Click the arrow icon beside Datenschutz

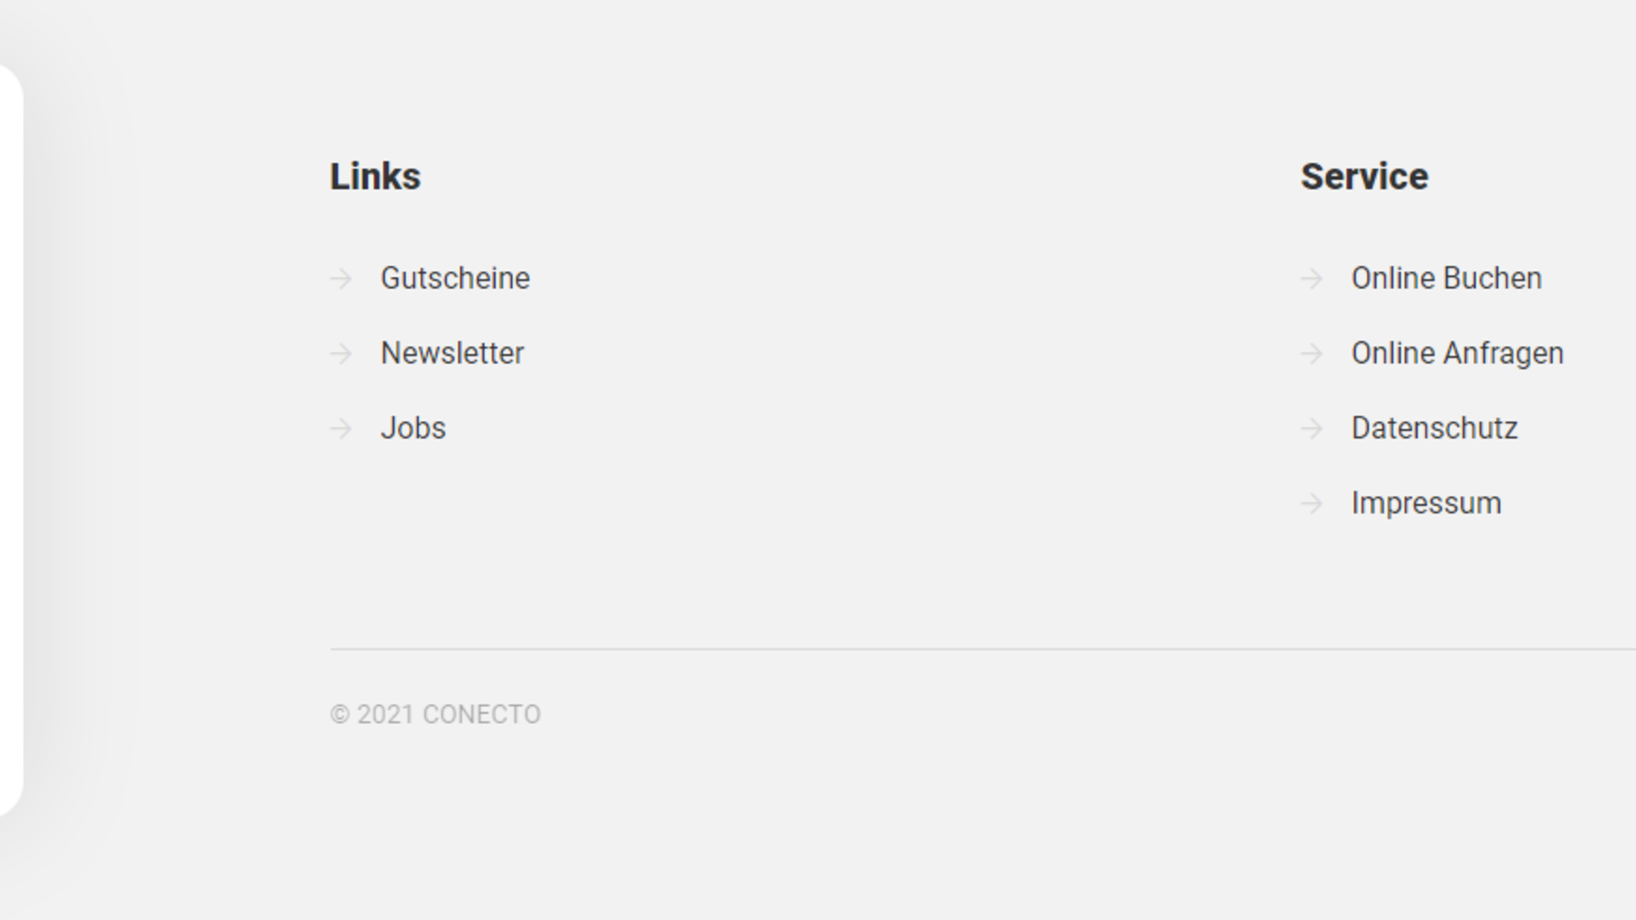pyautogui.click(x=1311, y=428)
